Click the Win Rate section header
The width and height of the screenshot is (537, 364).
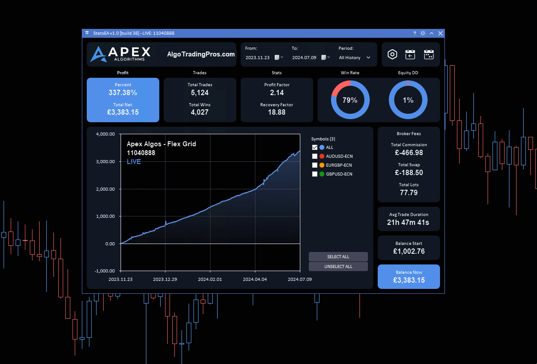click(x=350, y=72)
